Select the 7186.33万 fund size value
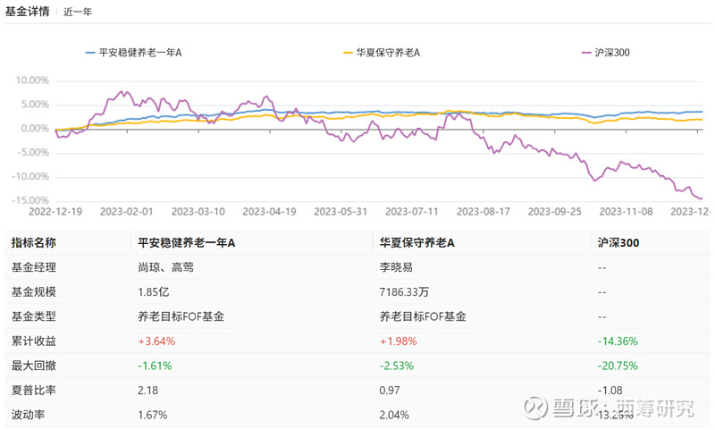Viewport: 715px width, 430px height. click(x=404, y=291)
